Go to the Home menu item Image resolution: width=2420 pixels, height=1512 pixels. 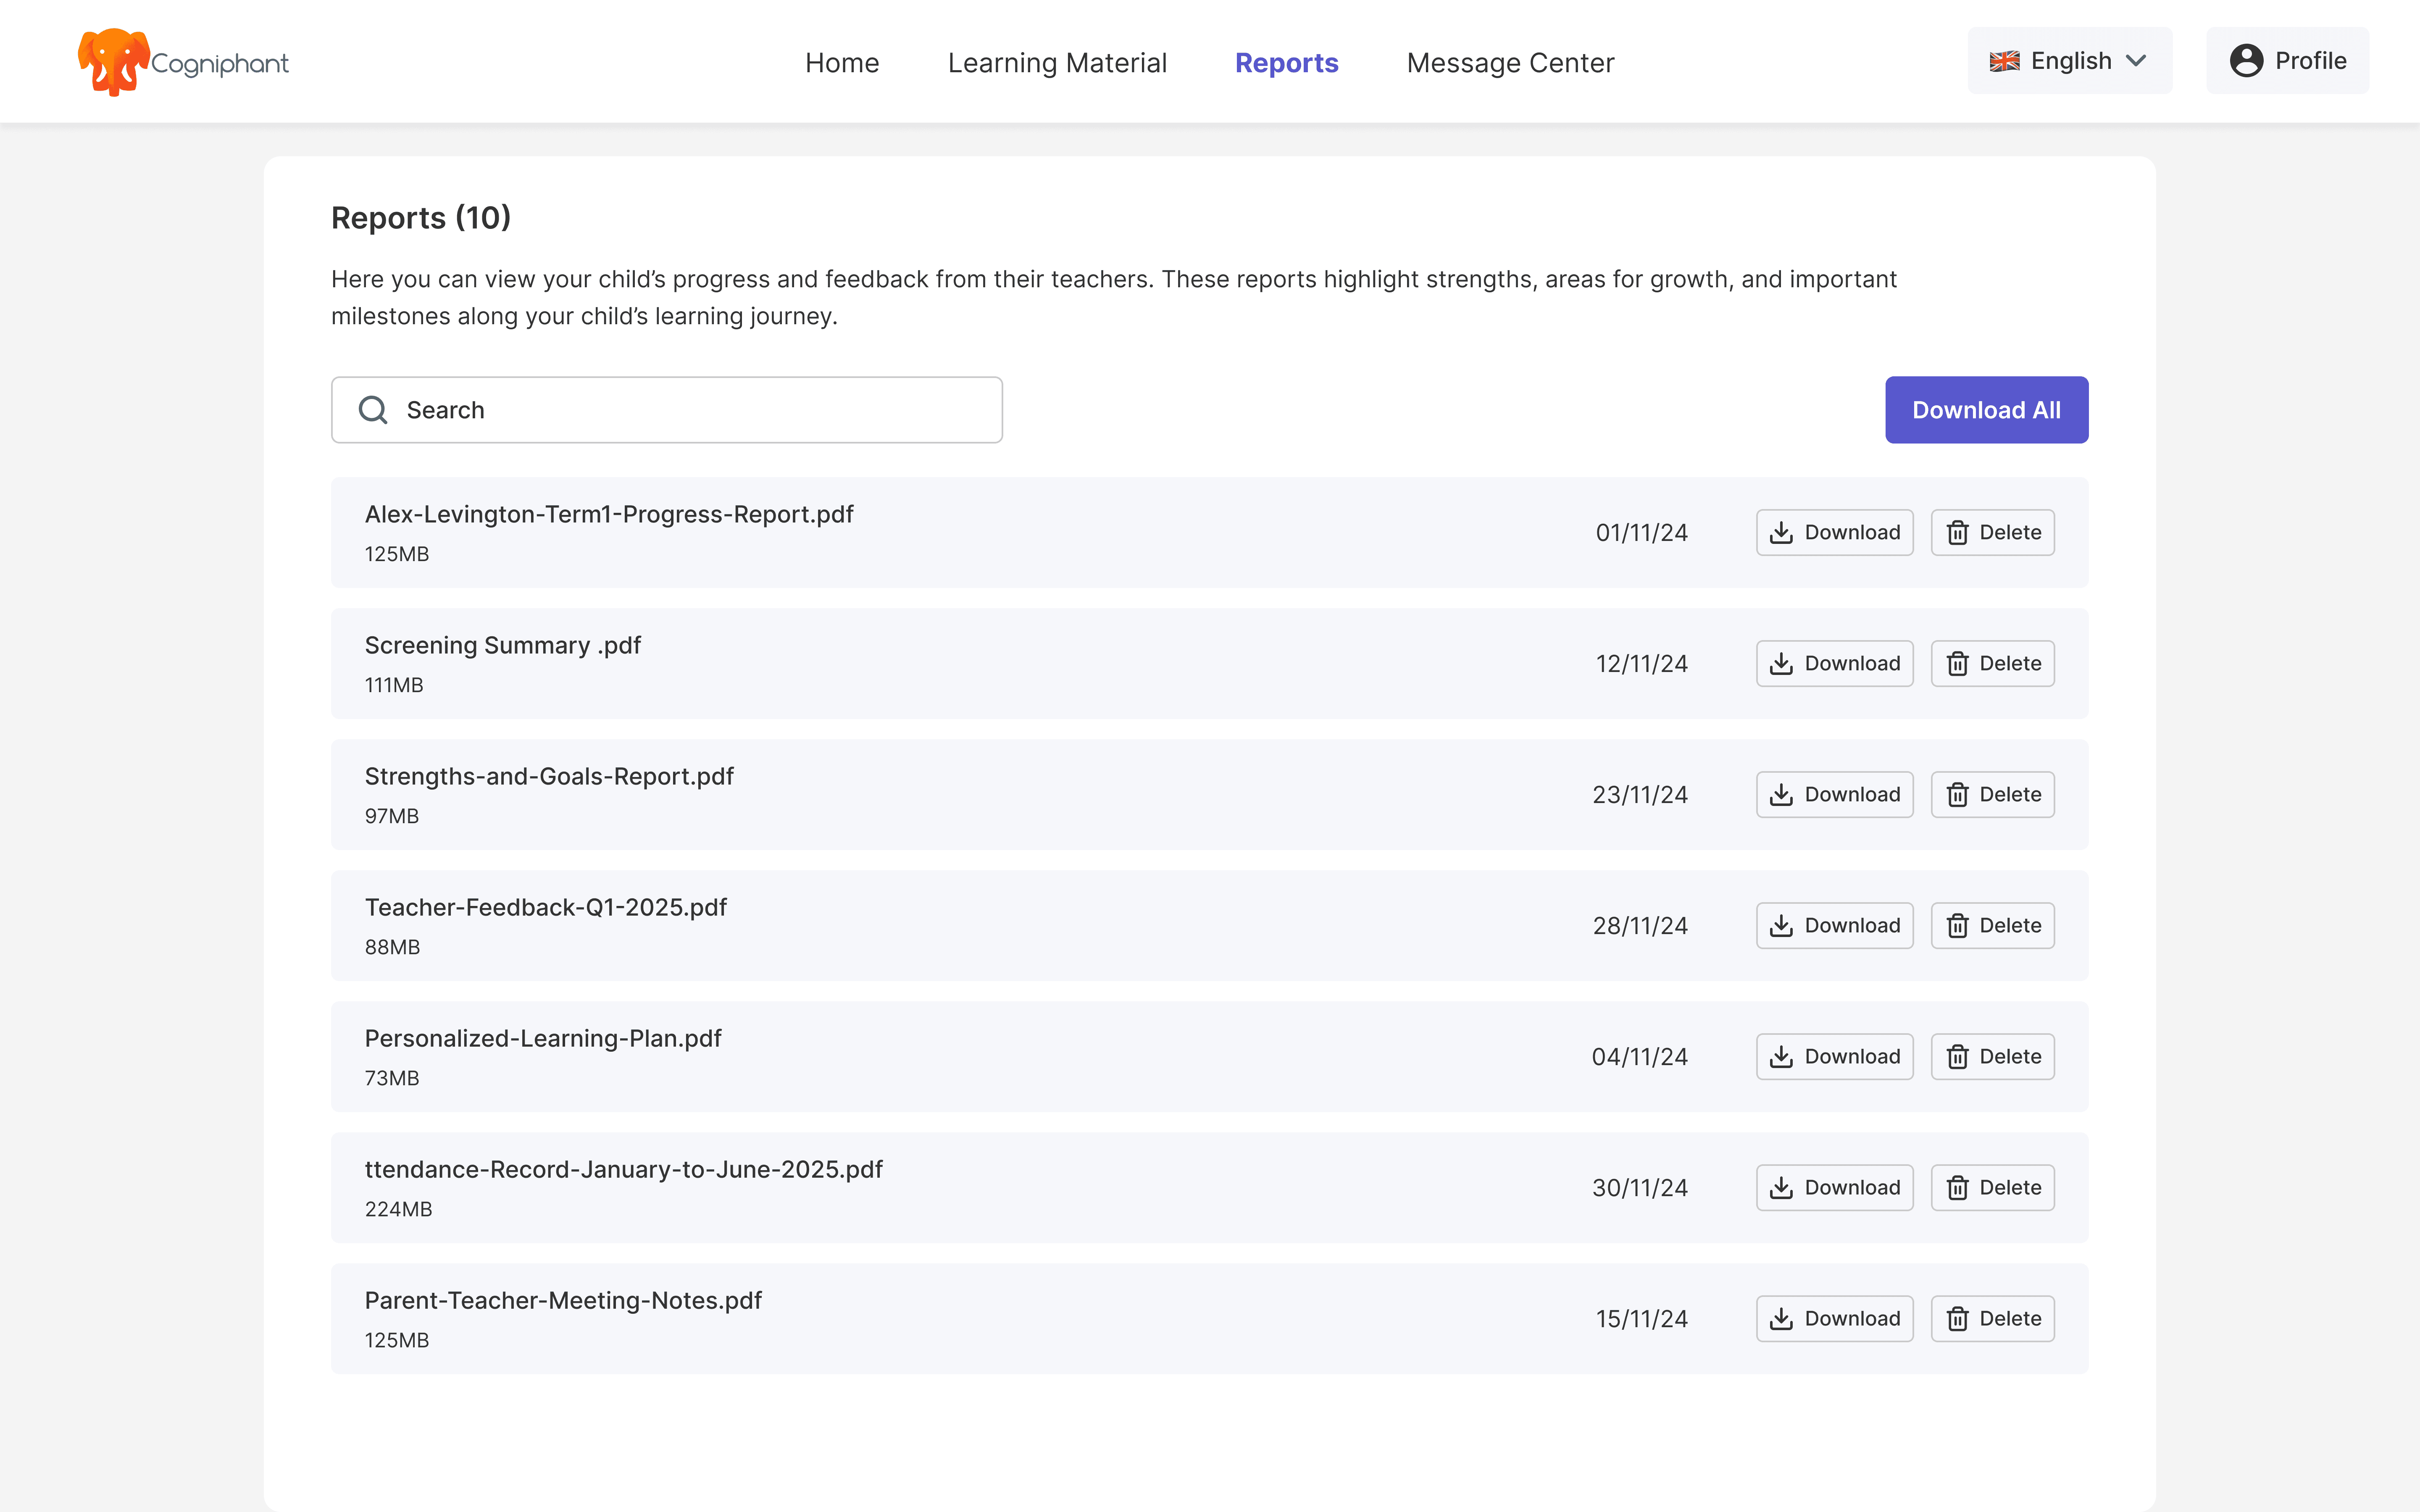842,63
